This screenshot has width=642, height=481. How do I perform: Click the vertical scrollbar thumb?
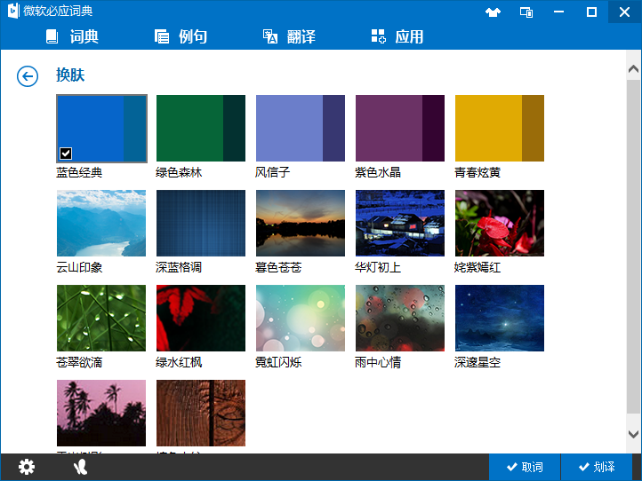pos(633,247)
